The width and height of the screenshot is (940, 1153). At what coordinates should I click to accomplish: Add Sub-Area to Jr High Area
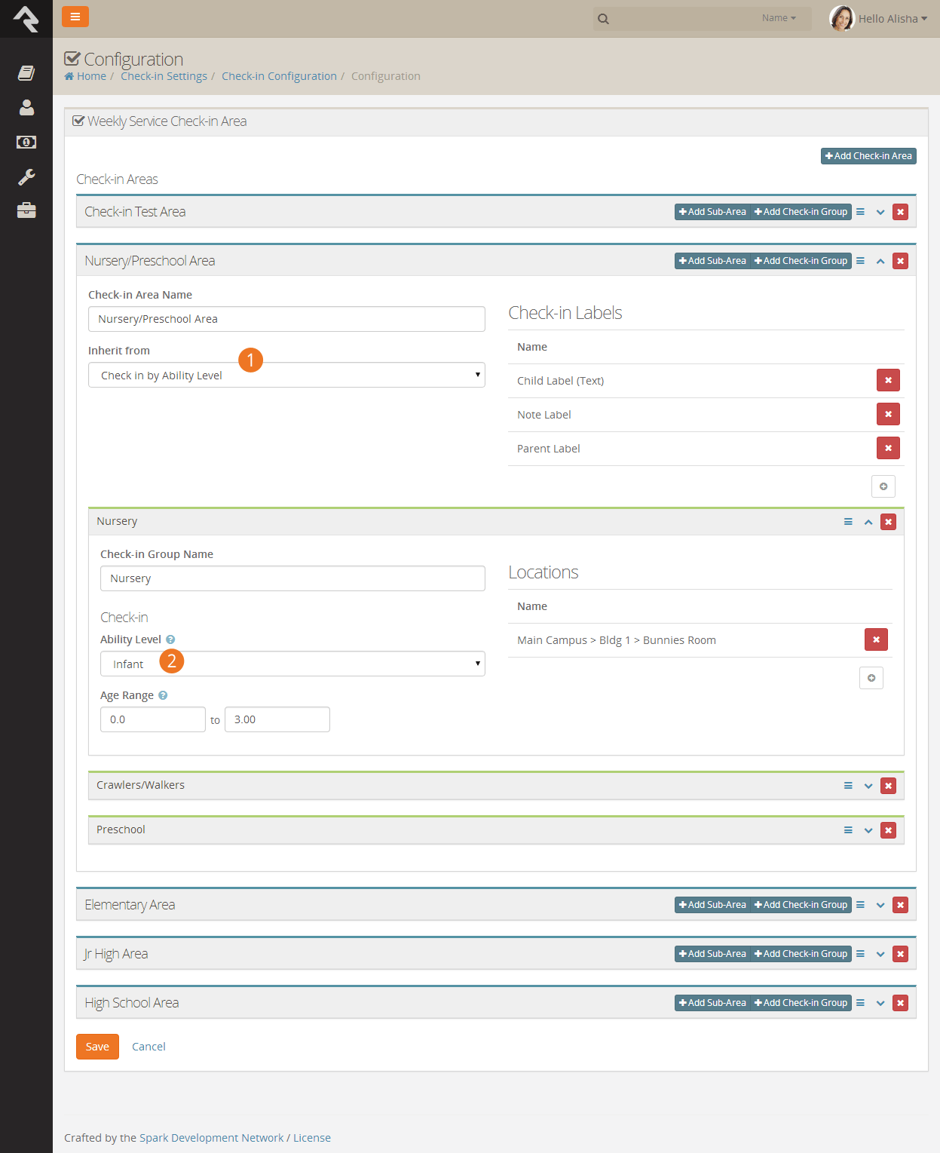tap(712, 954)
